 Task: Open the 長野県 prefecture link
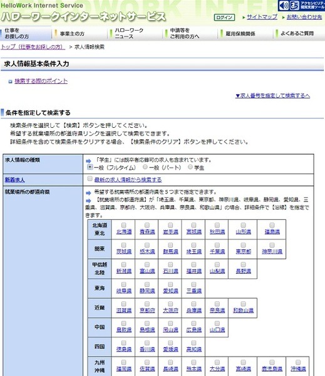click(x=243, y=271)
